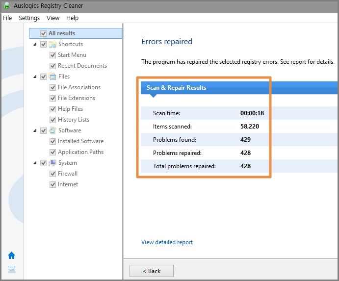Click the keyboard icon below the home icon
Image resolution: width=339 pixels, height=281 pixels.
tap(11, 269)
